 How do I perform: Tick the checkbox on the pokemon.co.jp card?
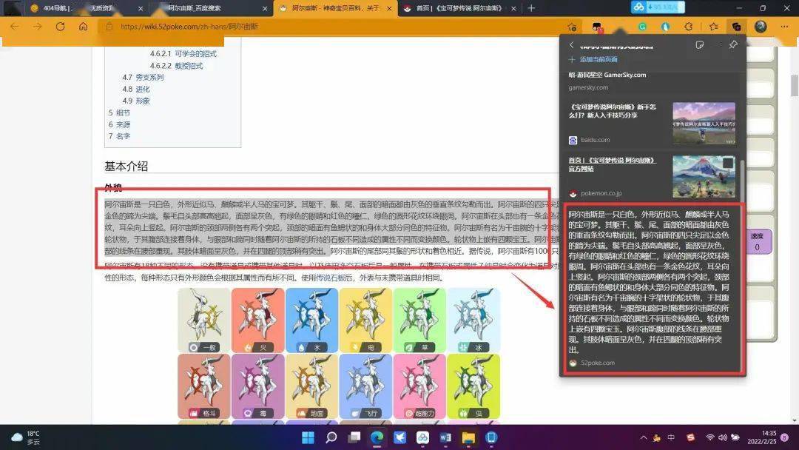(x=728, y=163)
